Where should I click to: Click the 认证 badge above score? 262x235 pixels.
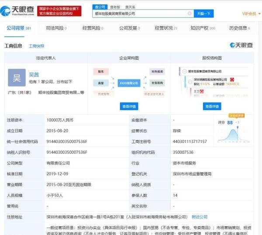(236, 115)
